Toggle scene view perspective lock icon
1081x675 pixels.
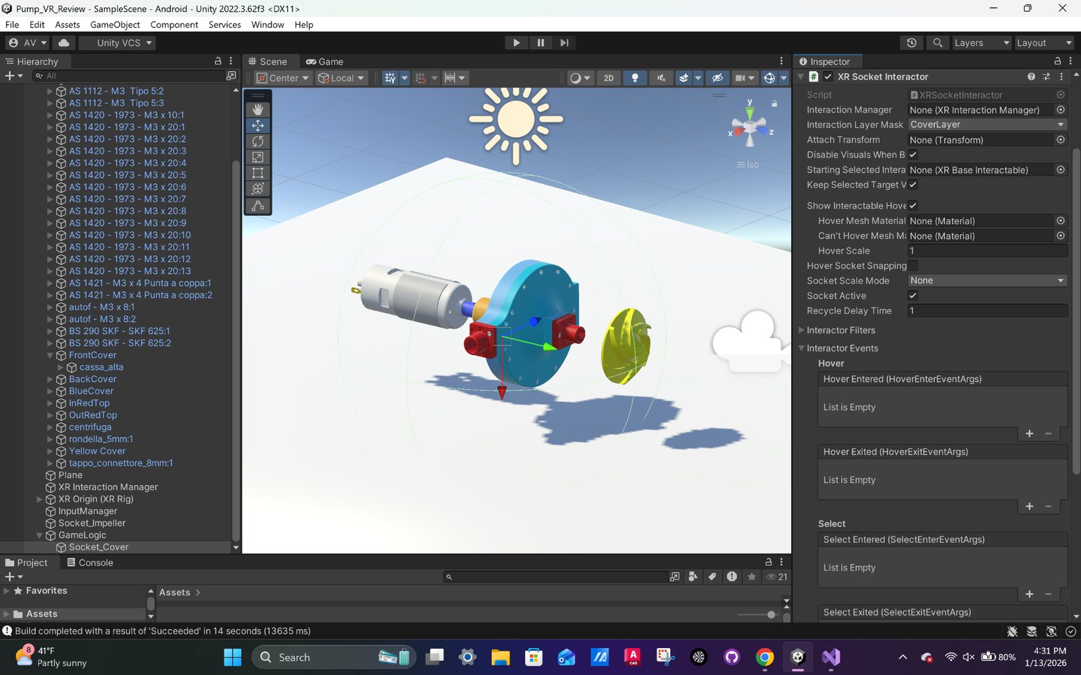(774, 103)
